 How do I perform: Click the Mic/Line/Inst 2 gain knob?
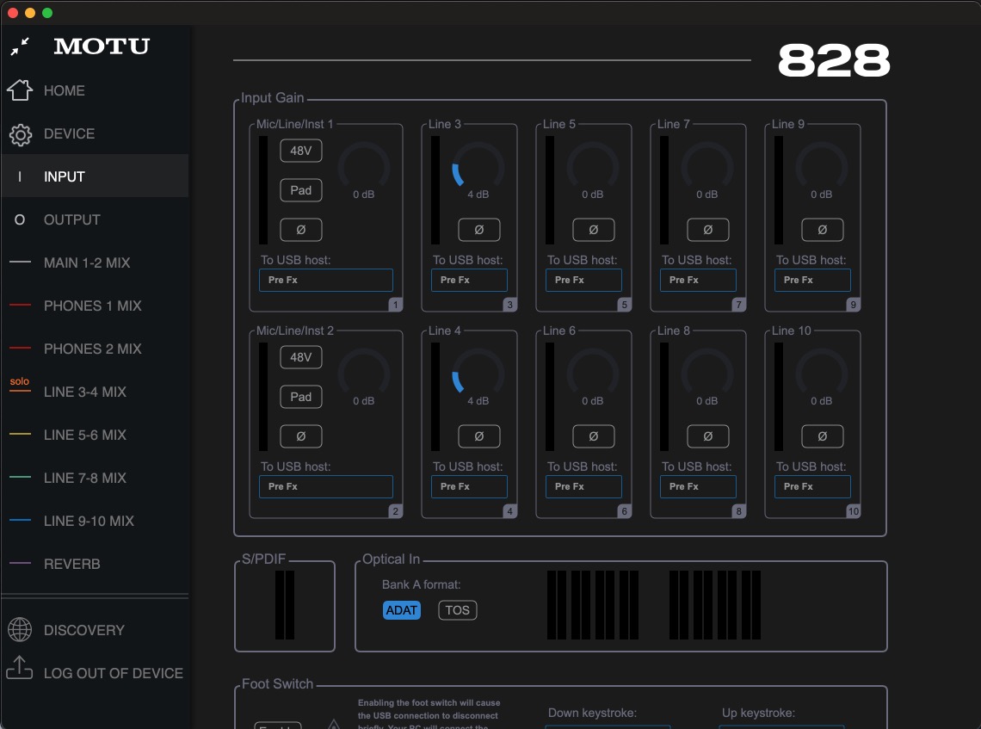363,374
